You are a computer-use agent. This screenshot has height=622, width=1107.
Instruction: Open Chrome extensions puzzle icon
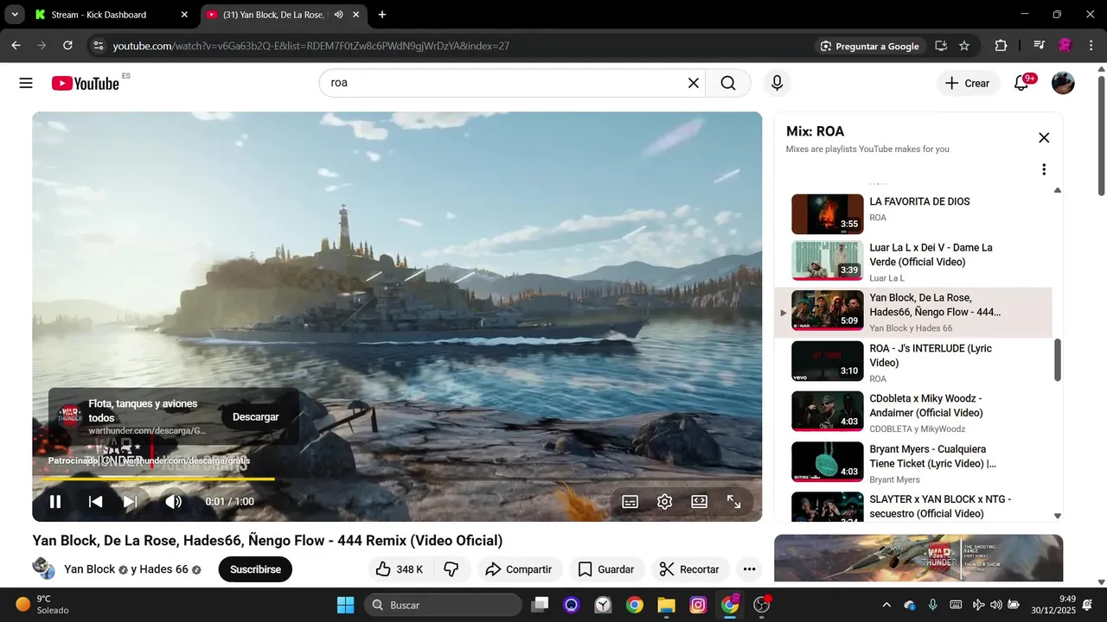(1001, 46)
